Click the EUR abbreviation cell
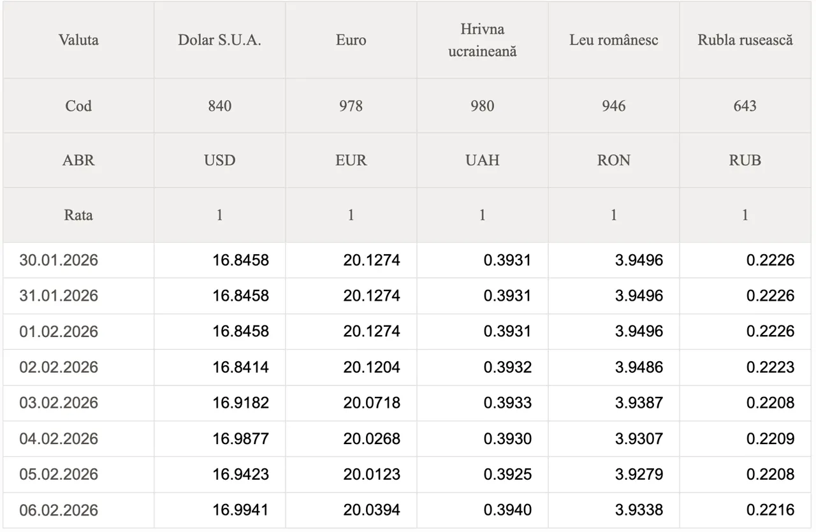The image size is (816, 532). pos(351,160)
